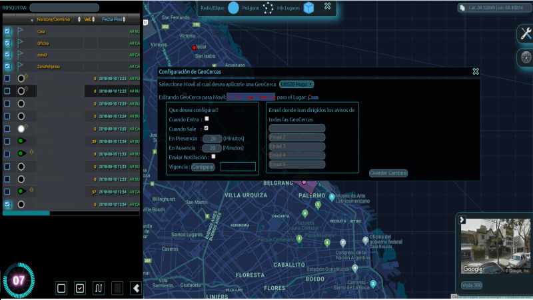
Task: Click the Configurar vigencia button
Action: (x=203, y=167)
